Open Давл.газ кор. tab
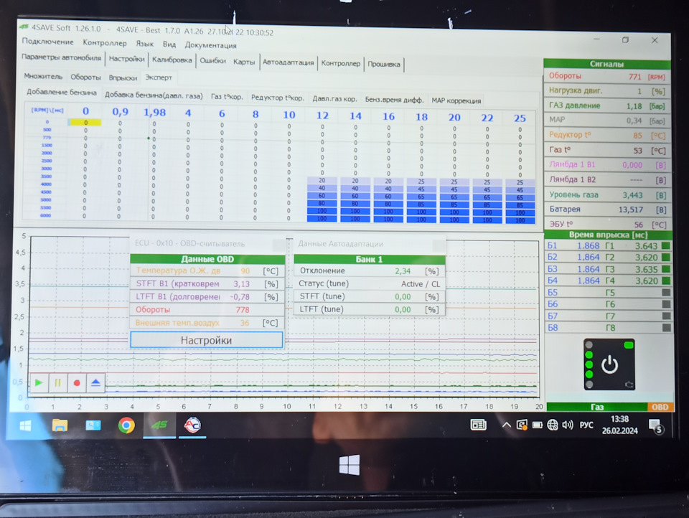 [334, 99]
